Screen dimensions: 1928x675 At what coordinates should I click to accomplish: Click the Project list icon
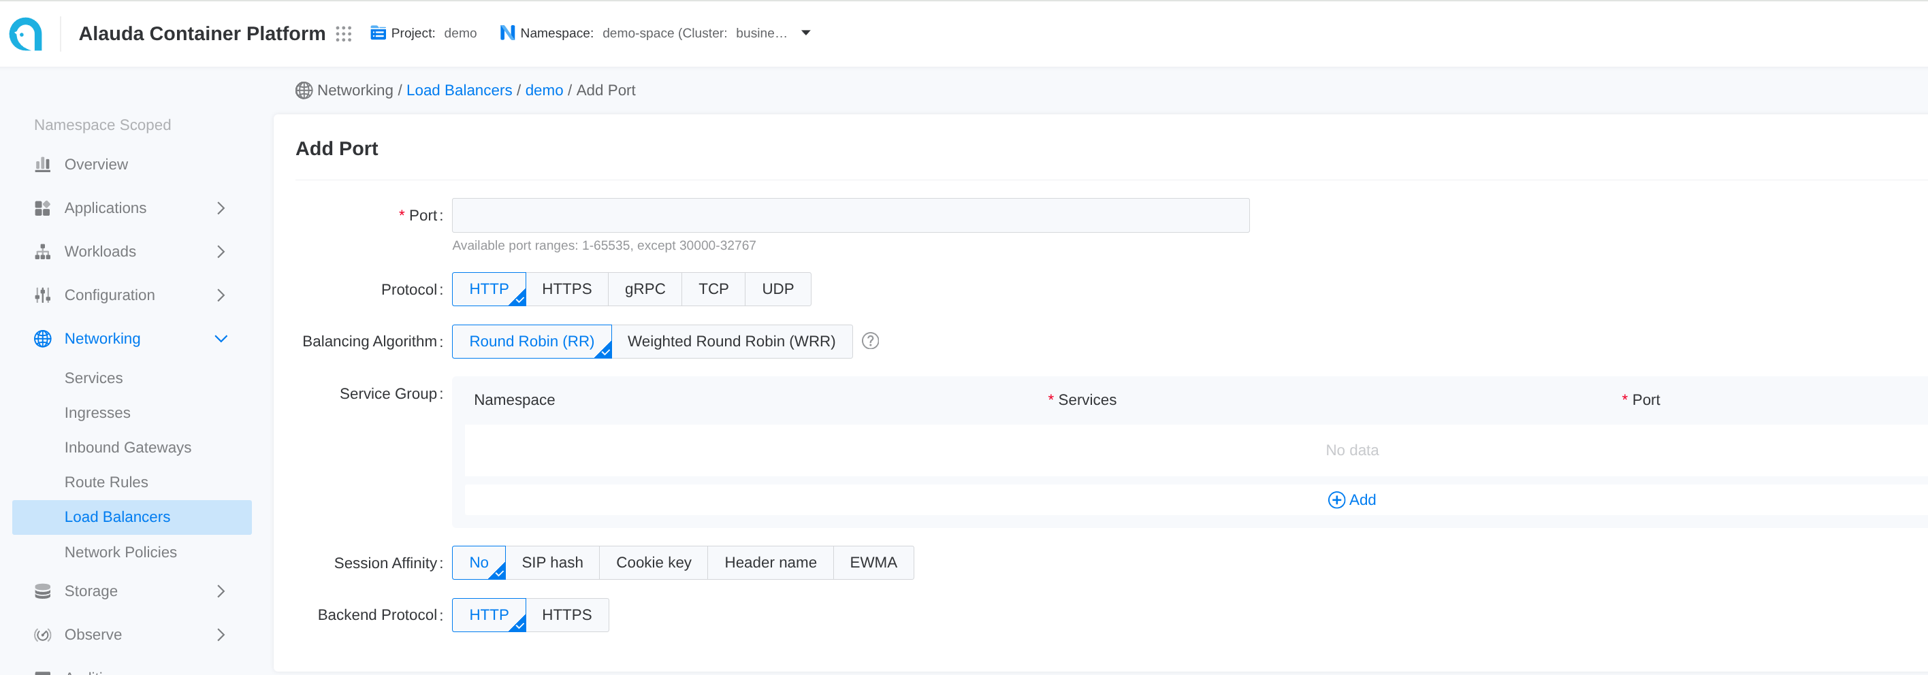coord(378,33)
